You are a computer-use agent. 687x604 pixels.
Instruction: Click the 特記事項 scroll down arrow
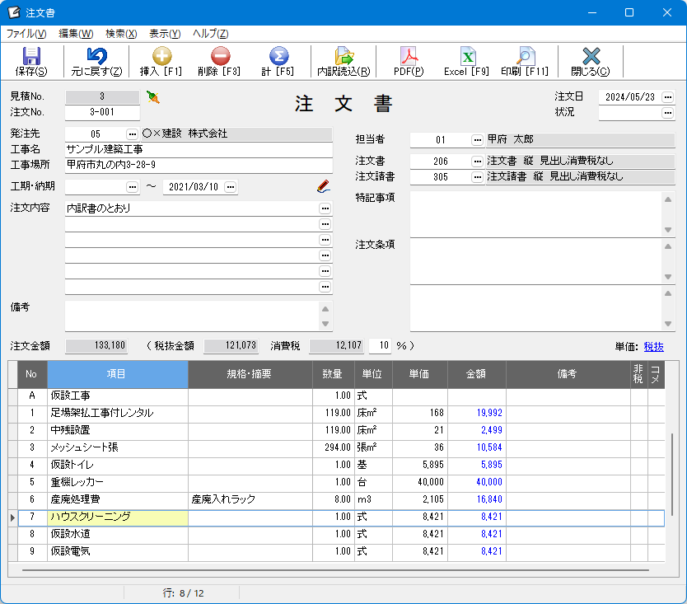tap(668, 230)
